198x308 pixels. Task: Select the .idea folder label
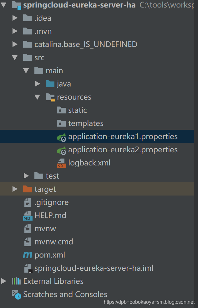[x=43, y=18]
